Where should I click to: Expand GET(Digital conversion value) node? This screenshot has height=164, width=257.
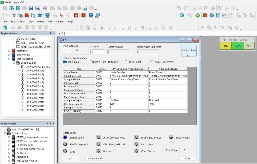[x=9, y=137]
